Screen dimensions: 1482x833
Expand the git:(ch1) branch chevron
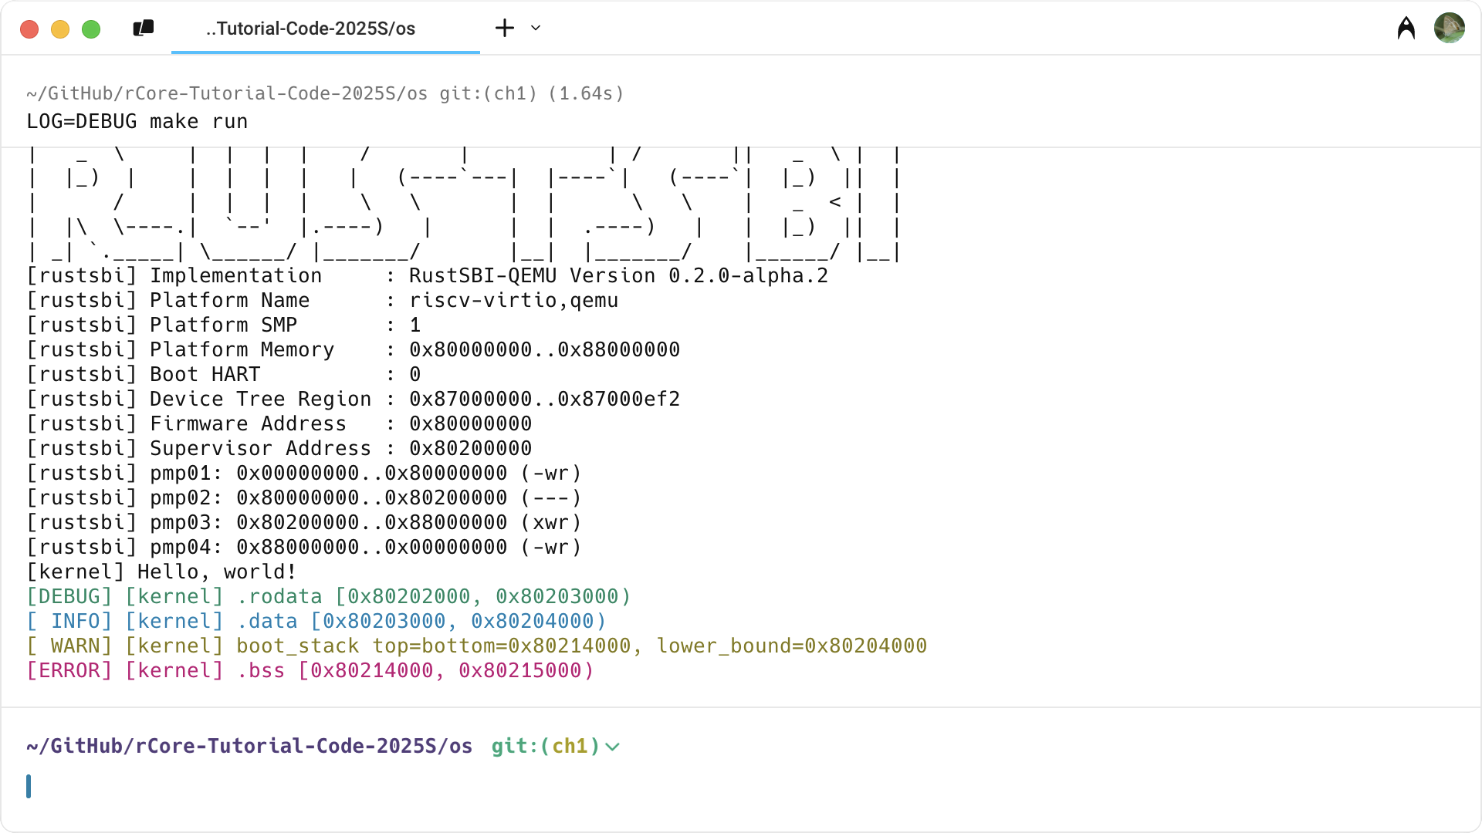pyautogui.click(x=613, y=747)
